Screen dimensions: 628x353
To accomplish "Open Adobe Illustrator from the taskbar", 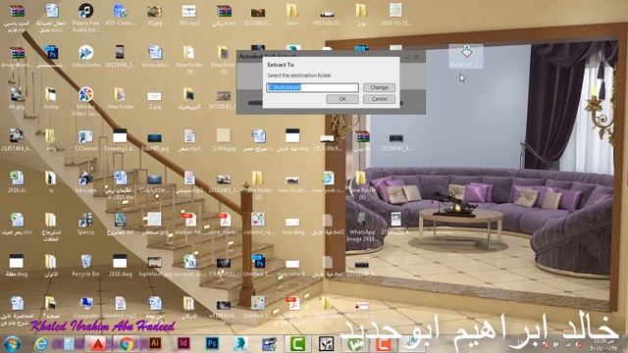I will click(155, 343).
